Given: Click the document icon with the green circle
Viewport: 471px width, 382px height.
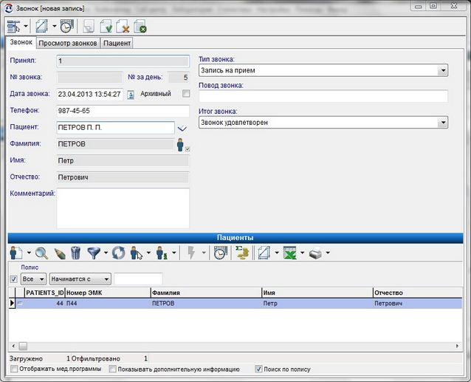Looking at the screenshot, I should pyautogui.click(x=140, y=27).
